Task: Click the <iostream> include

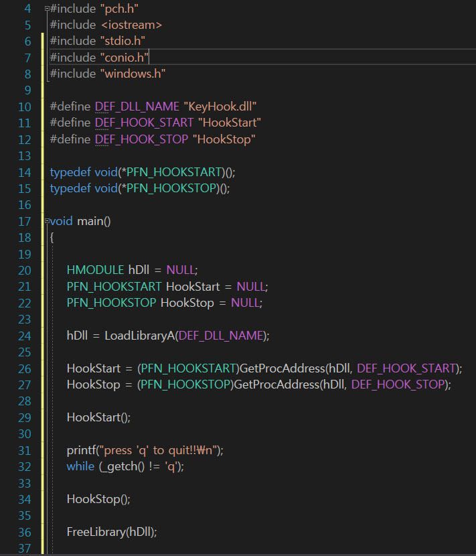Action: click(131, 25)
